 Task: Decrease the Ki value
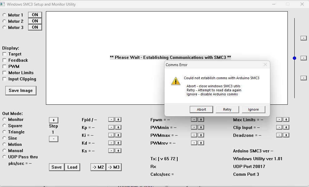pos(111,135)
